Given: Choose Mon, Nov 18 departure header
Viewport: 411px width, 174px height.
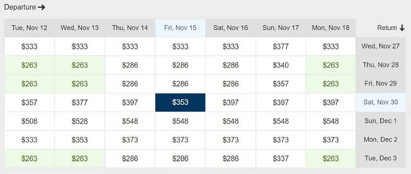Looking at the screenshot, I should pyautogui.click(x=331, y=28).
